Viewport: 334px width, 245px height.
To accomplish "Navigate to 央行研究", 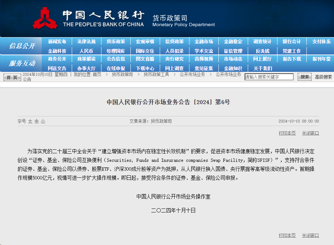I will tap(175, 59).
